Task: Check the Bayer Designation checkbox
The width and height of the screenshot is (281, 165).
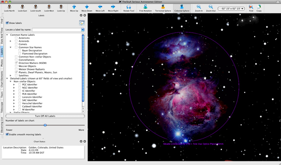Action: (x=20, y=51)
